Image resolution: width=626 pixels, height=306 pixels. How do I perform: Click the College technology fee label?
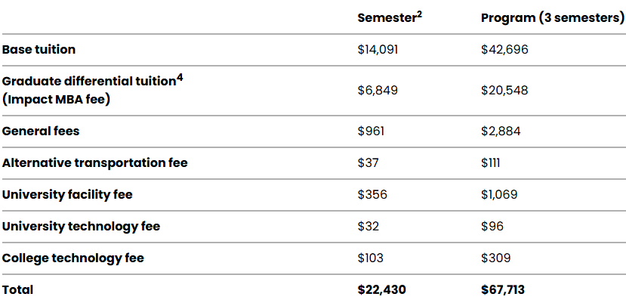point(73,258)
